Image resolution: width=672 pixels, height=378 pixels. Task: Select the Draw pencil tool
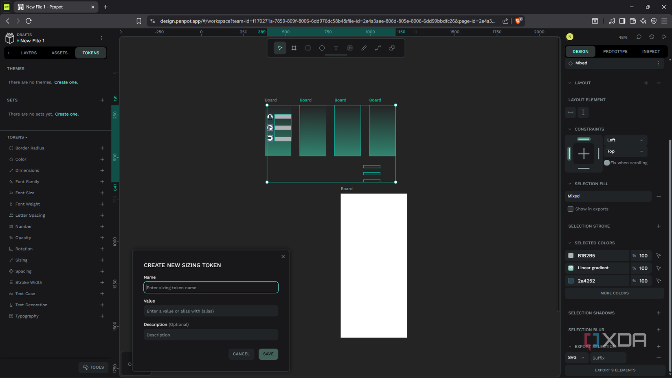click(x=364, y=48)
